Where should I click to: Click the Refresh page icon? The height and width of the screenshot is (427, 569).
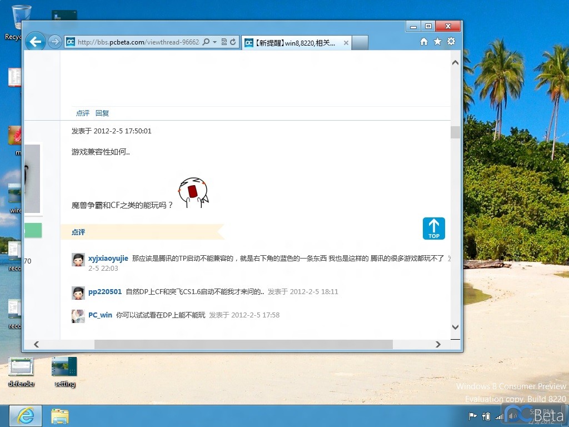[x=233, y=42]
